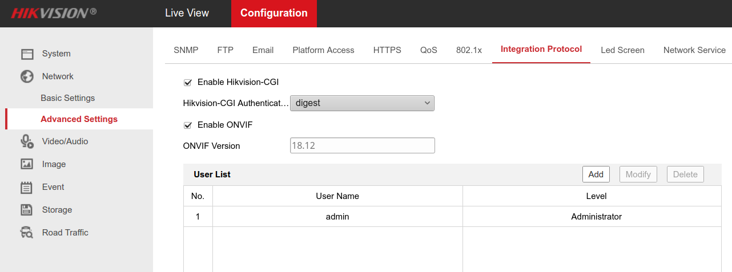
Task: Open the Storage sidebar section
Action: tap(57, 210)
